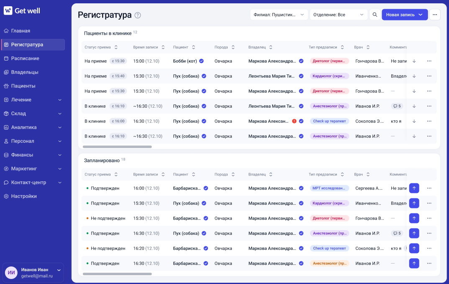Image resolution: width=449 pixels, height=284 pixels.
Task: Open Отделение: Все dropdown
Action: [x=339, y=15]
